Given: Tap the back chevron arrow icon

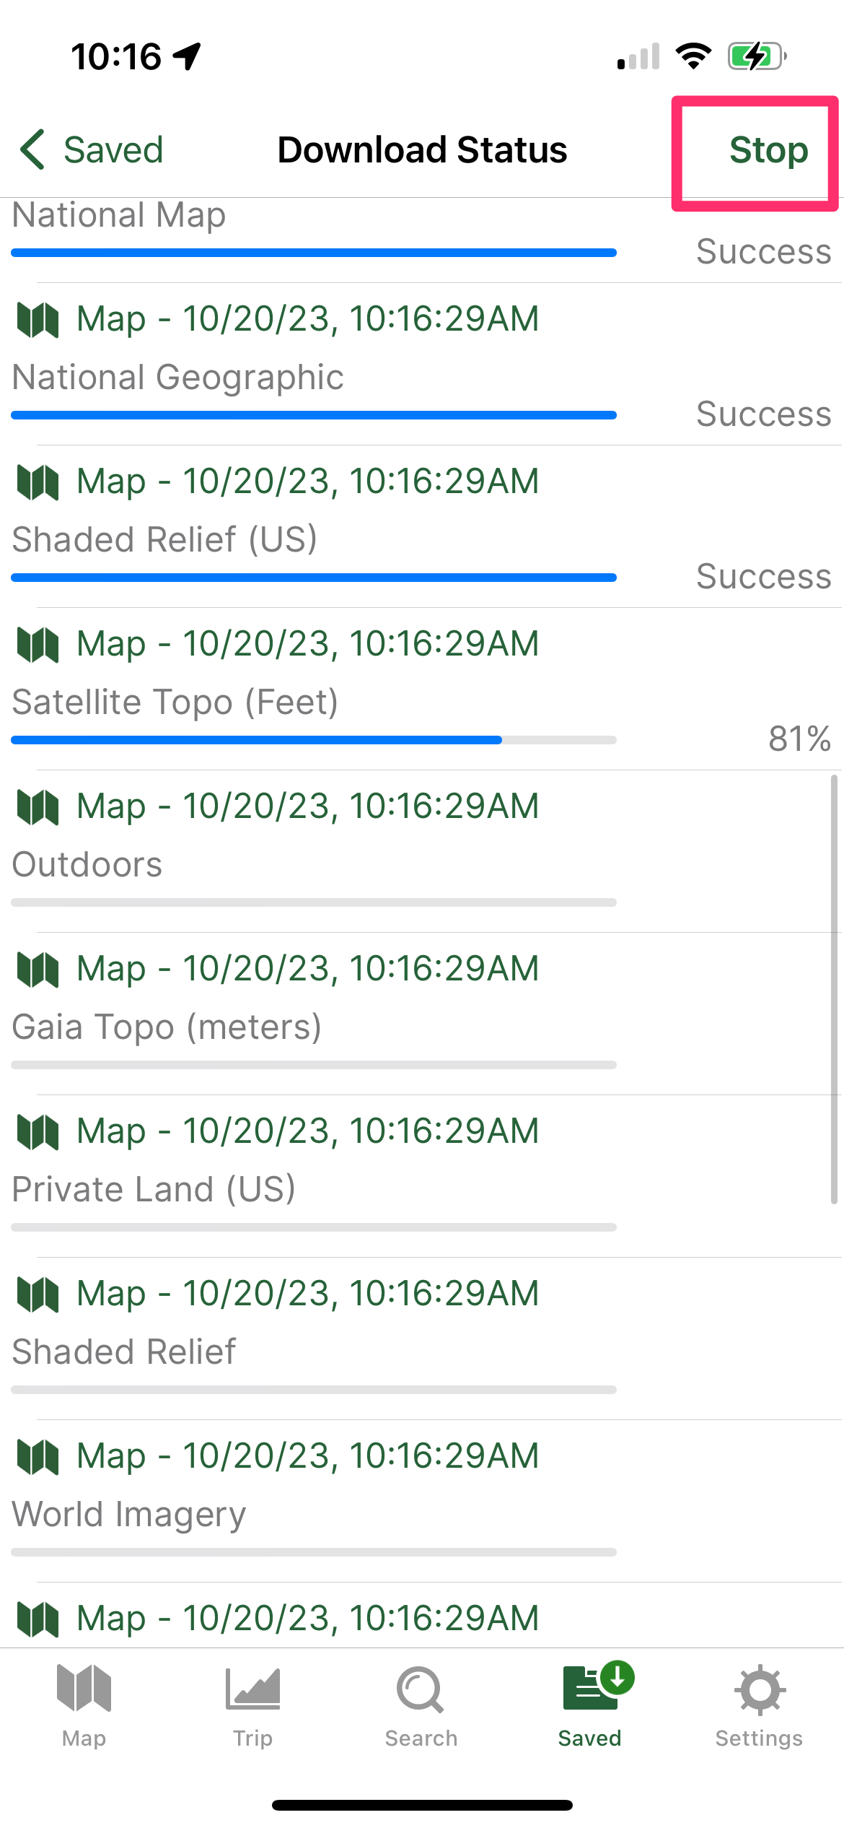Looking at the screenshot, I should pos(33,150).
